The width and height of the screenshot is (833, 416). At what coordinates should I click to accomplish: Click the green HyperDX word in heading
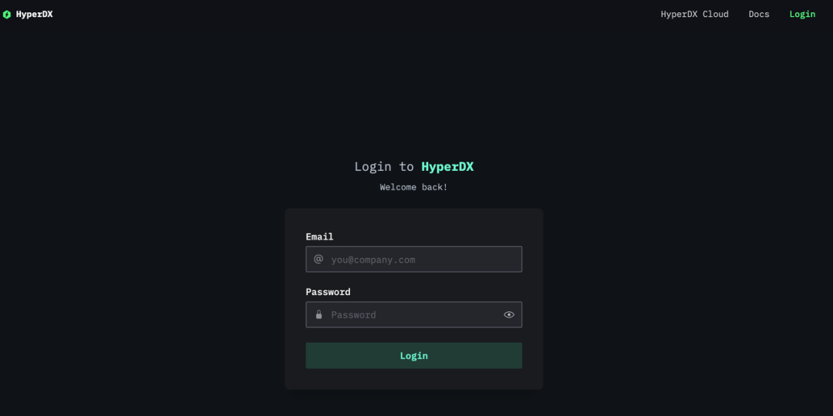[447, 166]
